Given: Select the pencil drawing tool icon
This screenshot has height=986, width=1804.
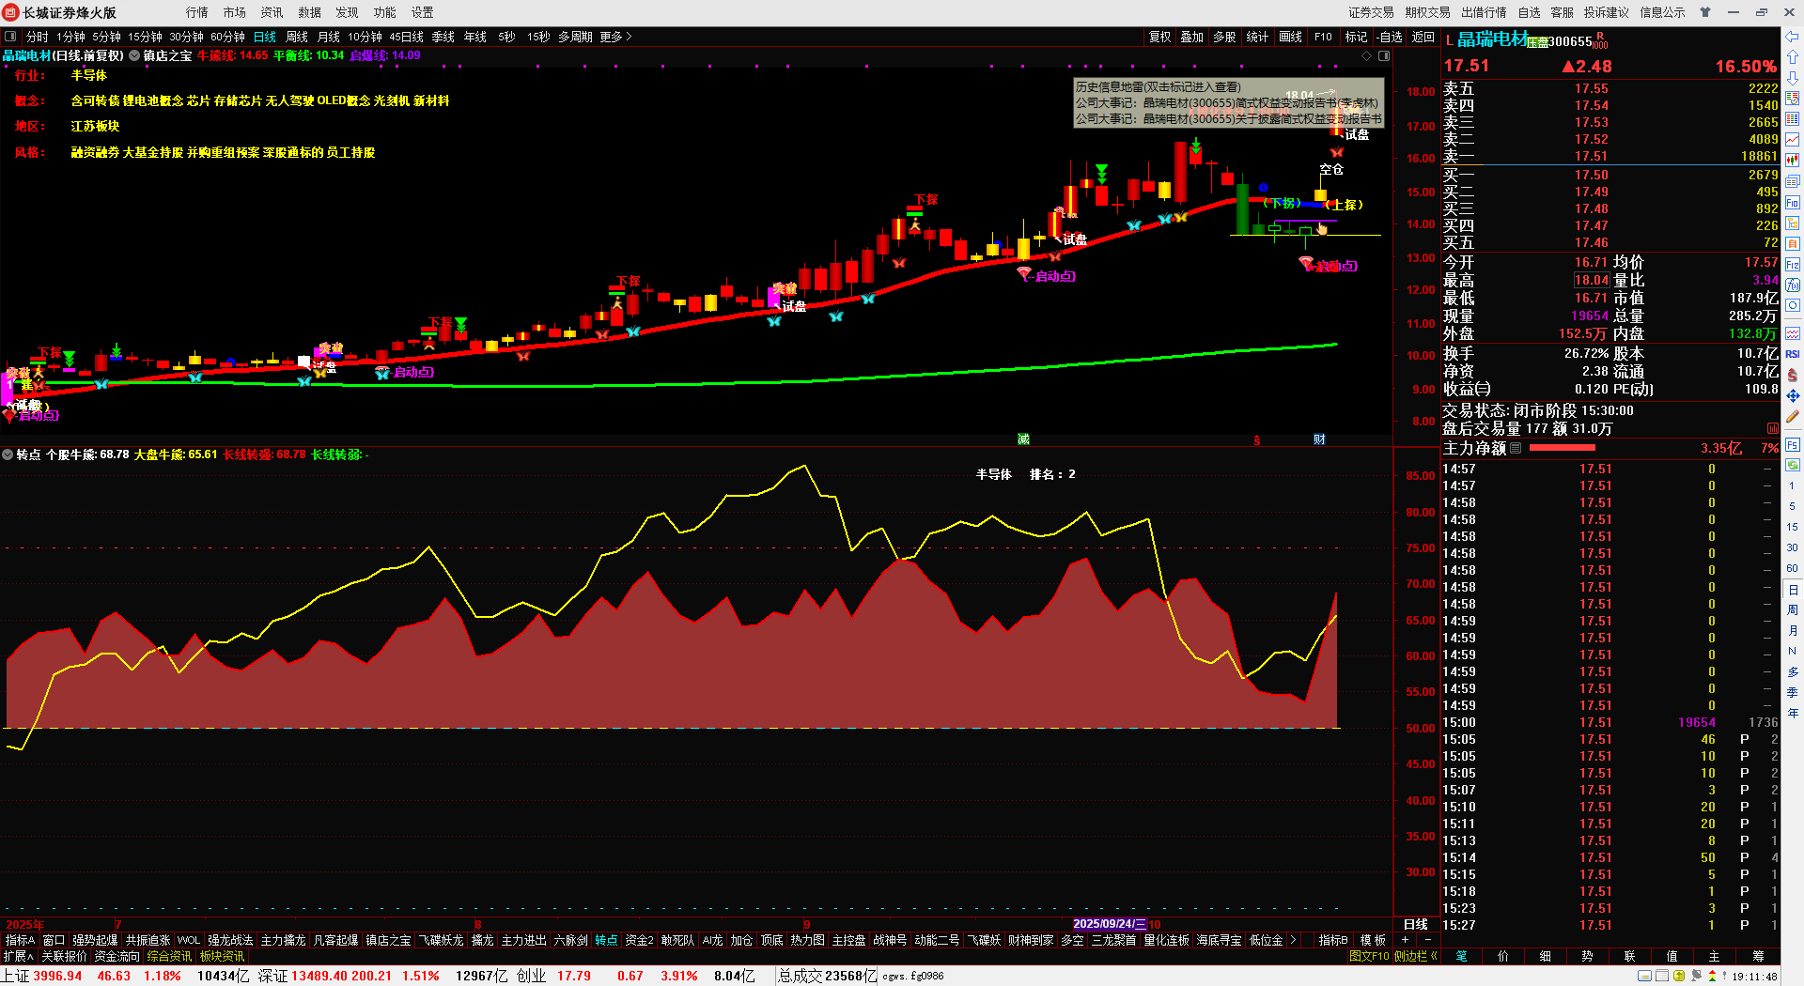Looking at the screenshot, I should coord(1793,416).
